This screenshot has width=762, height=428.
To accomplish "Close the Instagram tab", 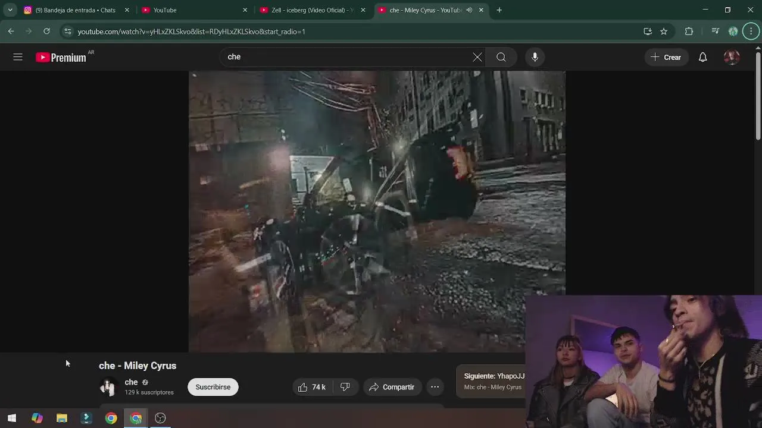I will [x=127, y=10].
